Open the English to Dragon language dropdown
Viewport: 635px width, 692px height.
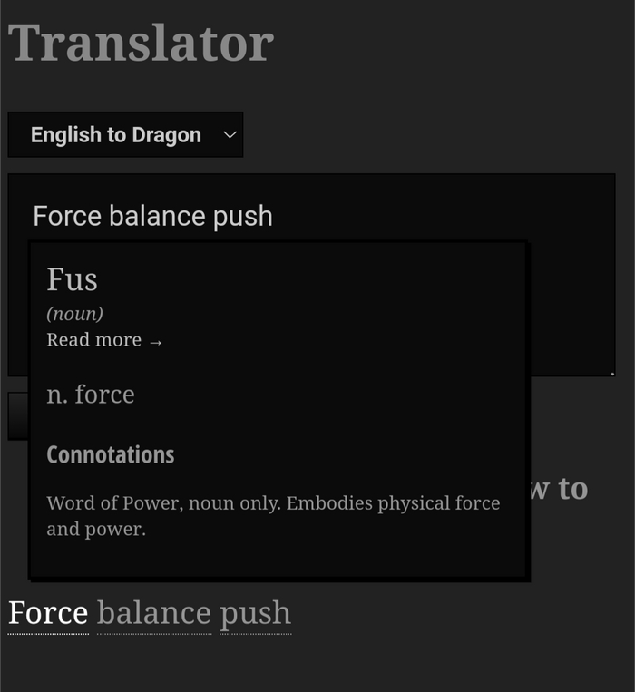[x=125, y=135]
